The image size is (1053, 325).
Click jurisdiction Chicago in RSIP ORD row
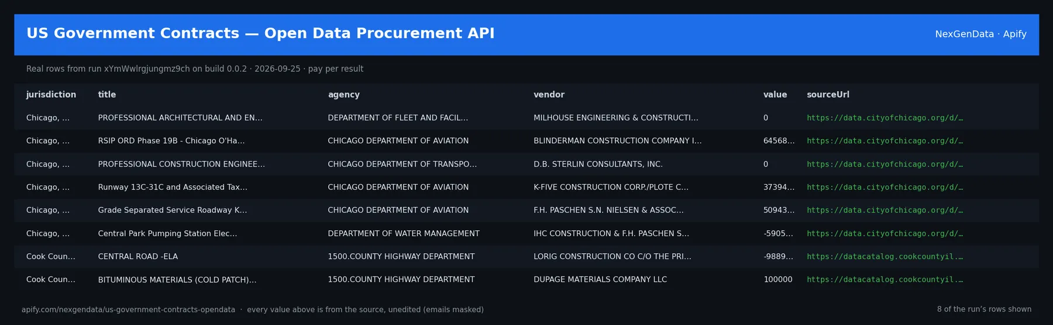(48, 141)
